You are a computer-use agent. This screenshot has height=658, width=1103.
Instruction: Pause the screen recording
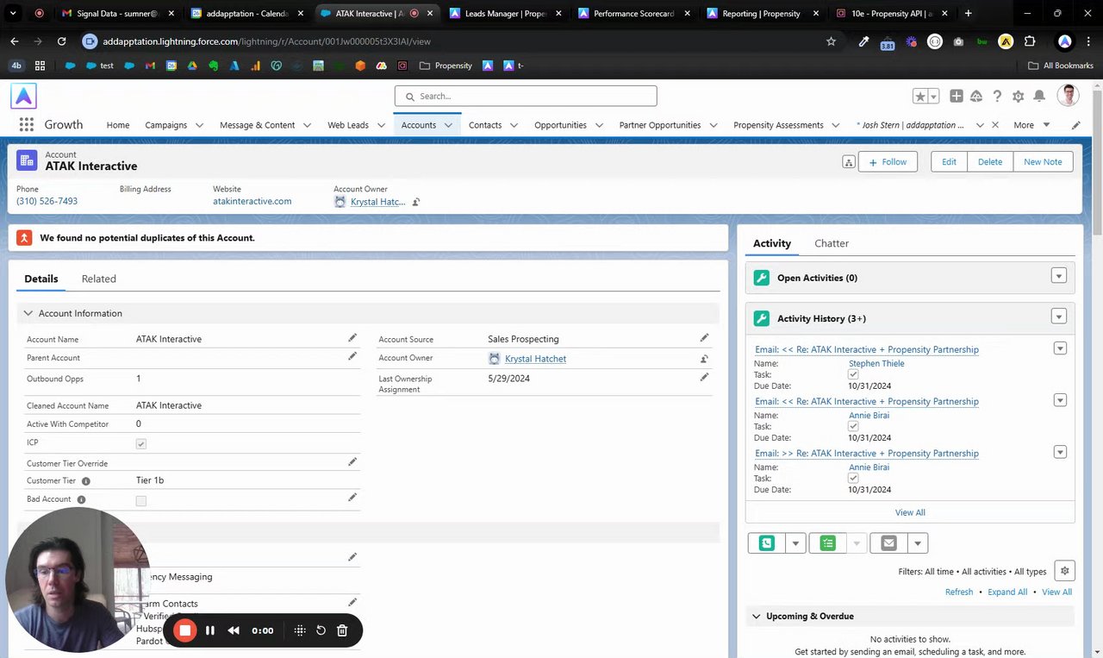point(209,630)
